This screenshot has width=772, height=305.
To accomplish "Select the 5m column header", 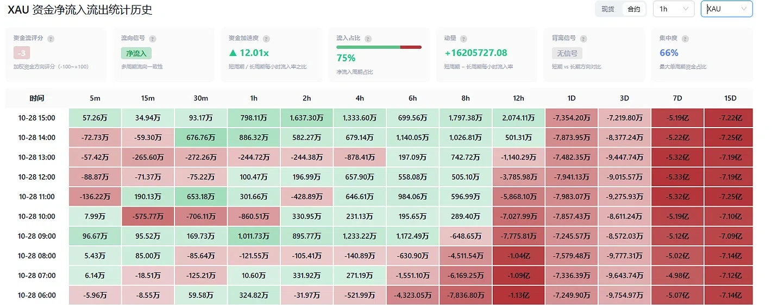I will [95, 98].
